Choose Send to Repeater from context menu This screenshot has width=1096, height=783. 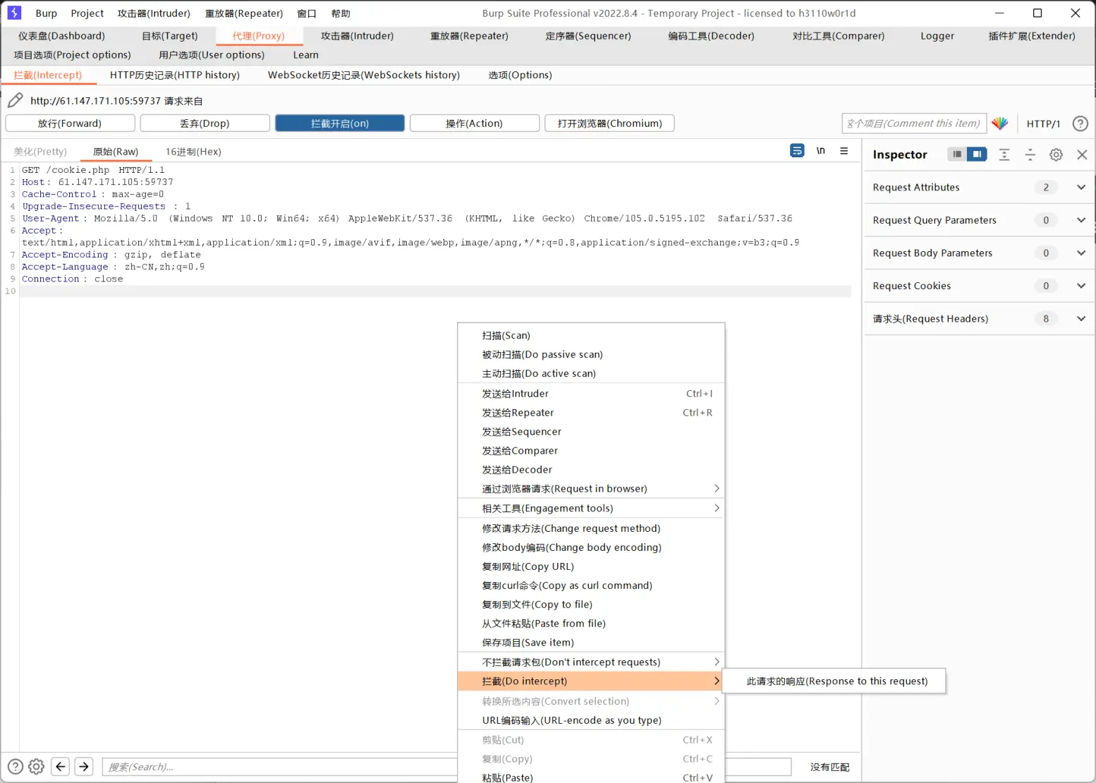pyautogui.click(x=518, y=413)
